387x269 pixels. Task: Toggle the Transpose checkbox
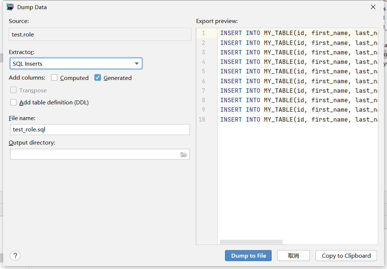coord(14,90)
